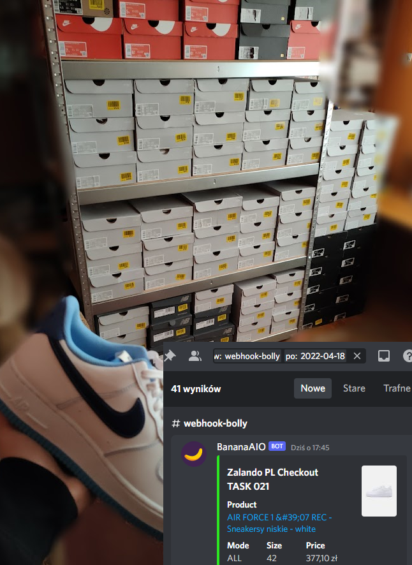Open the inbox icon
412x565 pixels.
point(383,356)
